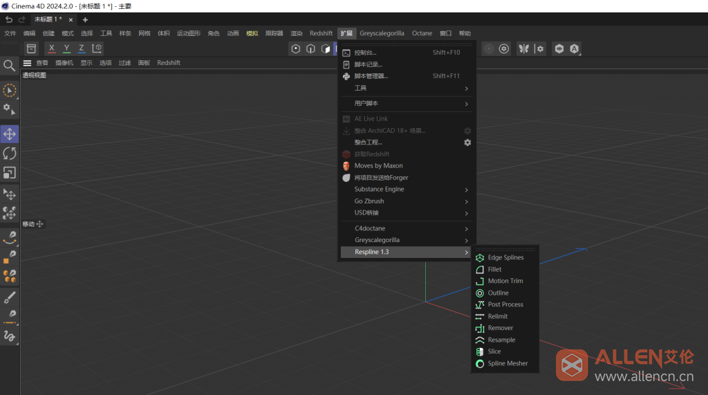Toggle X axis lock
The width and height of the screenshot is (708, 395).
51,48
